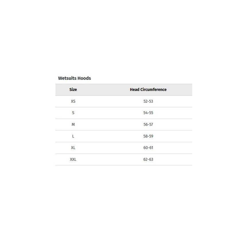Click the word Wetsuits in the title
Screen dimensions: 246x246
(x=67, y=78)
